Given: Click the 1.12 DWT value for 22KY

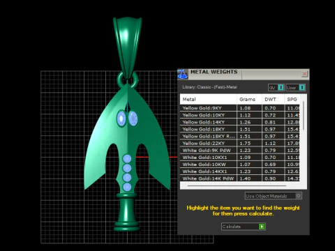Looking at the screenshot, I should point(270,143).
